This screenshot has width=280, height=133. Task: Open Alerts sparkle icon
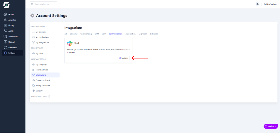(x=5, y=31)
